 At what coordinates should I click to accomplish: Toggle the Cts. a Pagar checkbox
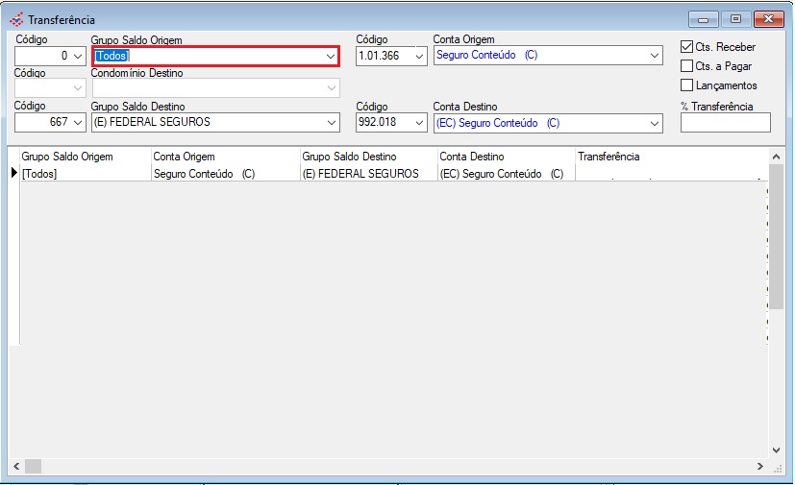[x=687, y=66]
